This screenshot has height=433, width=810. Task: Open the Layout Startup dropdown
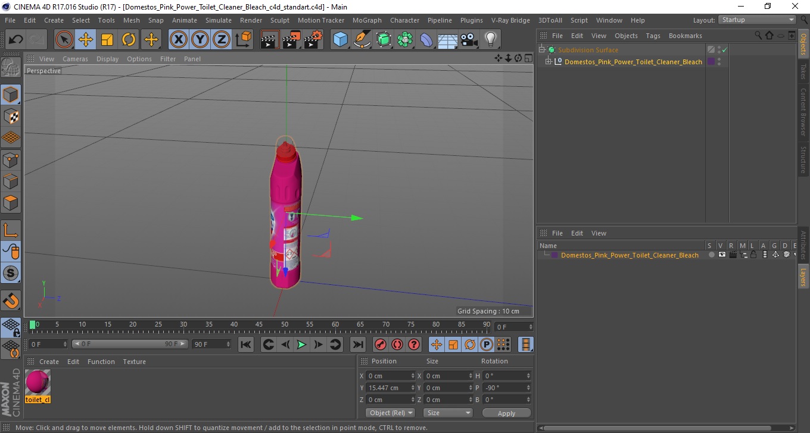[x=758, y=20]
